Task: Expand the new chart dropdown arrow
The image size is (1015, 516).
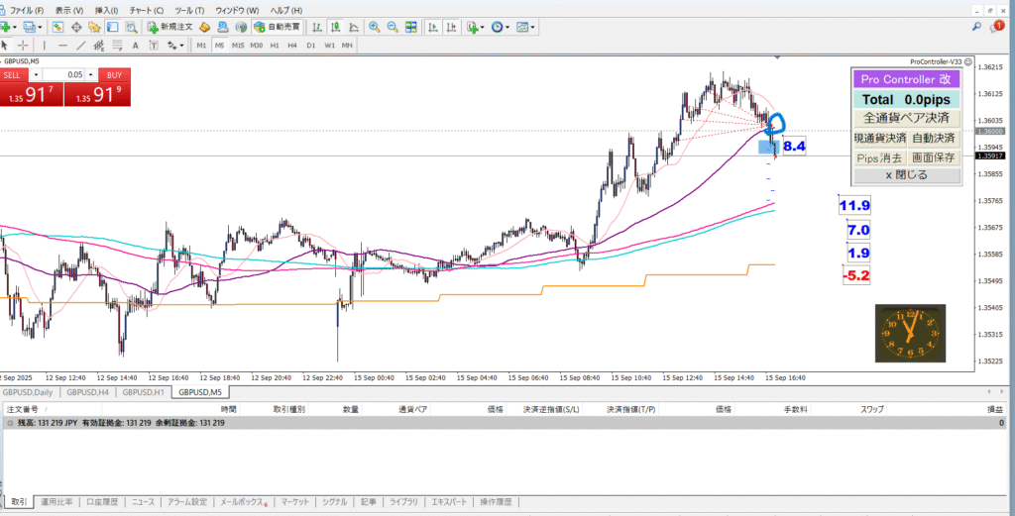Action: click(x=16, y=27)
